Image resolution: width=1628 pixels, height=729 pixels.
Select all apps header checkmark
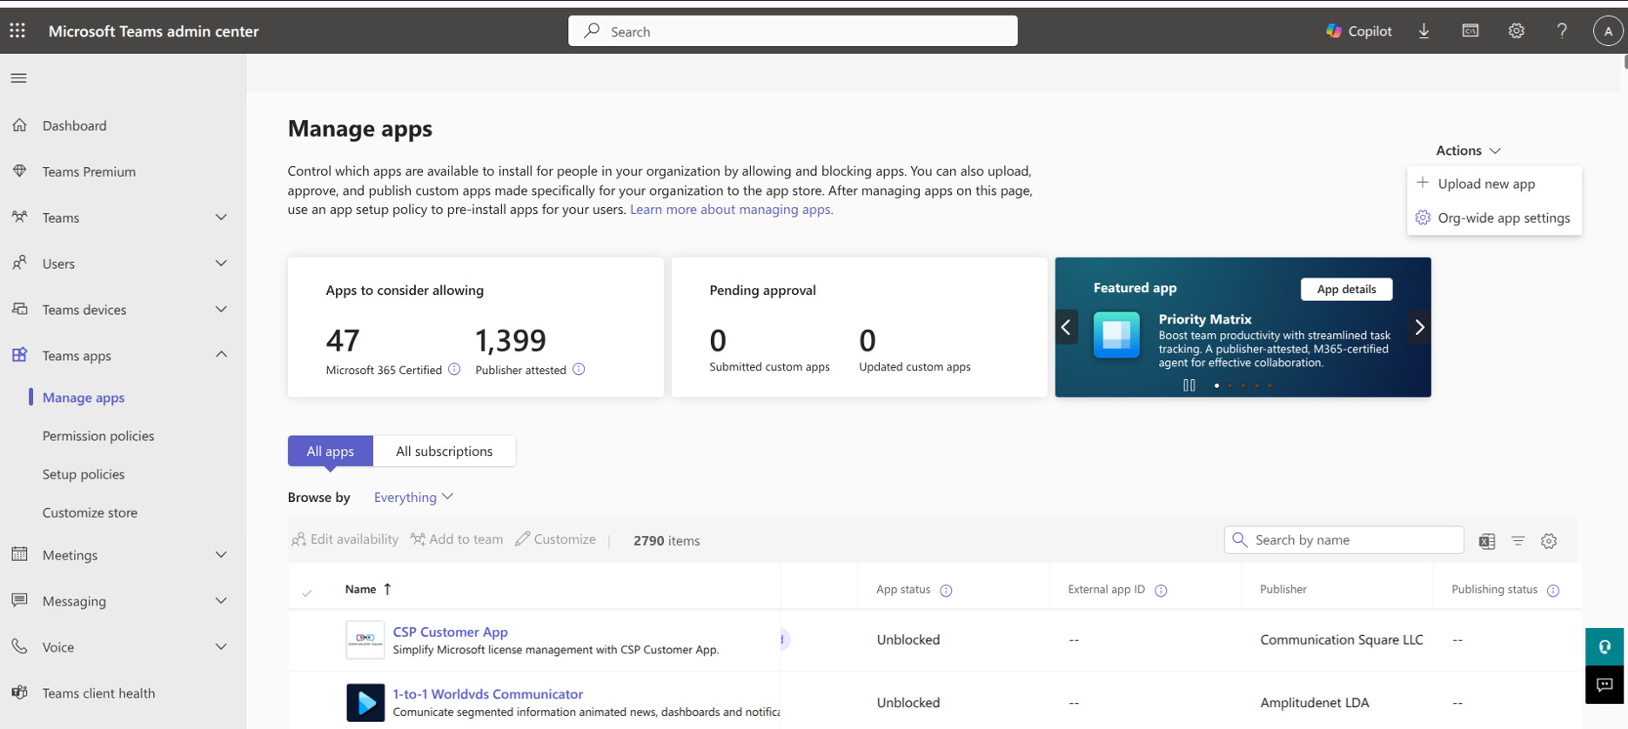point(307,592)
